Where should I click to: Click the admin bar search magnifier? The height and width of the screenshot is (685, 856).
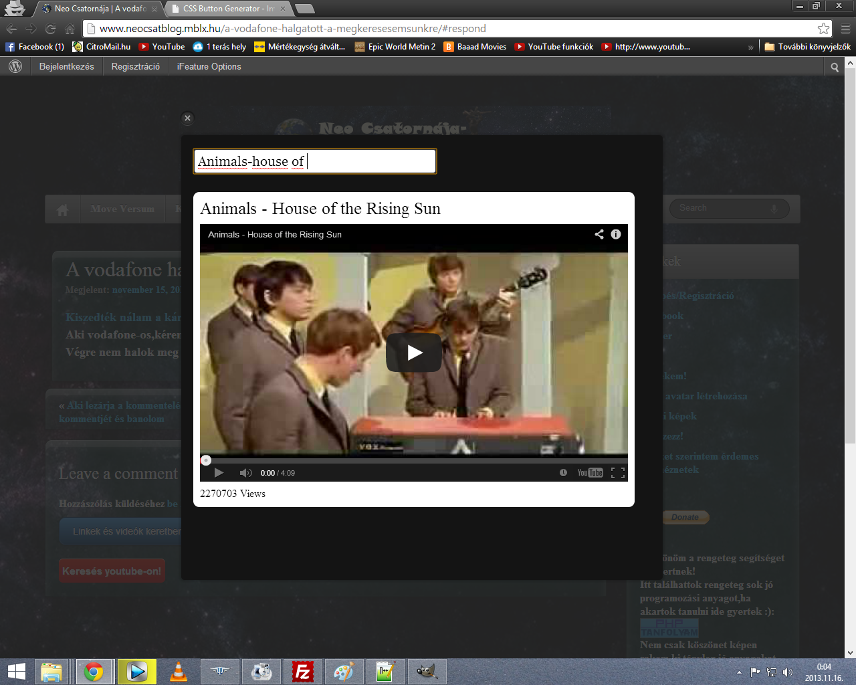pyautogui.click(x=835, y=67)
